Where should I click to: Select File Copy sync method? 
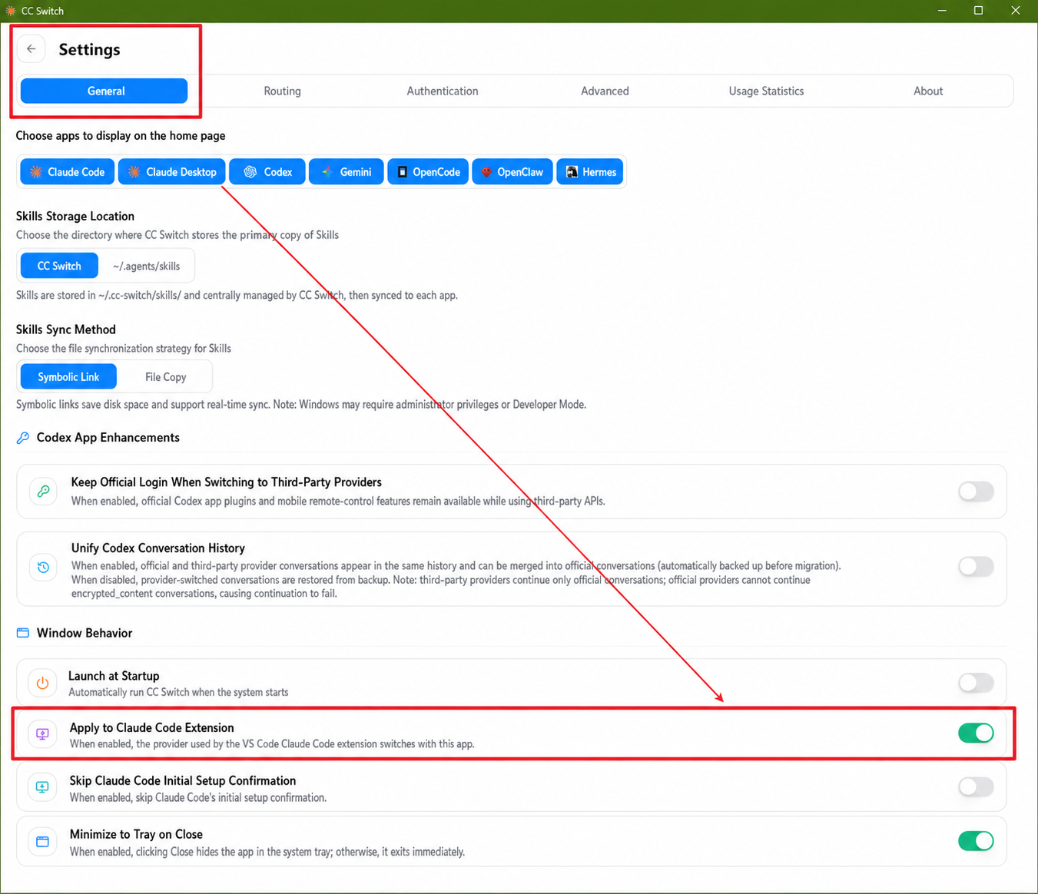coord(165,377)
